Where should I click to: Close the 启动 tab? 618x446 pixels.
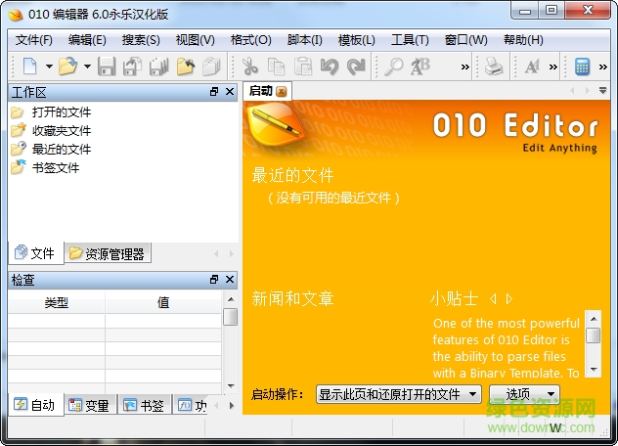coord(281,92)
